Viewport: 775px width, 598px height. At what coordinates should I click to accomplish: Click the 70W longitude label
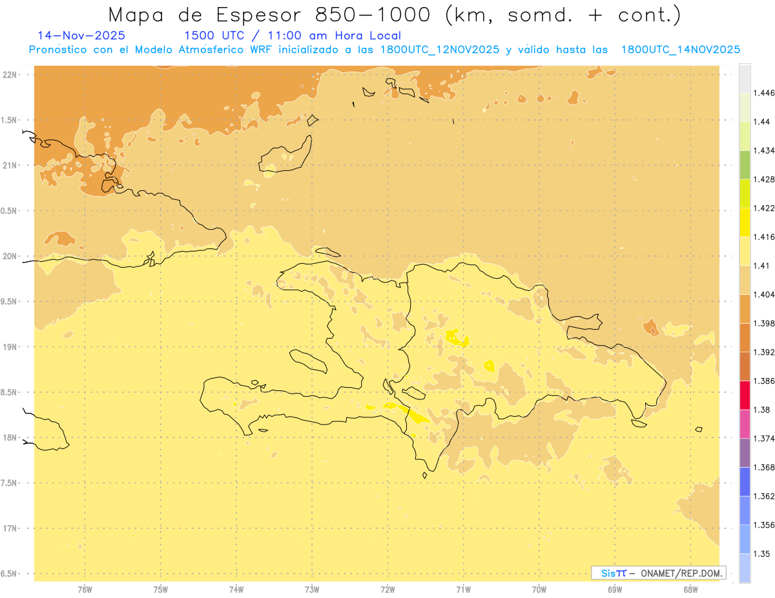tap(539, 590)
